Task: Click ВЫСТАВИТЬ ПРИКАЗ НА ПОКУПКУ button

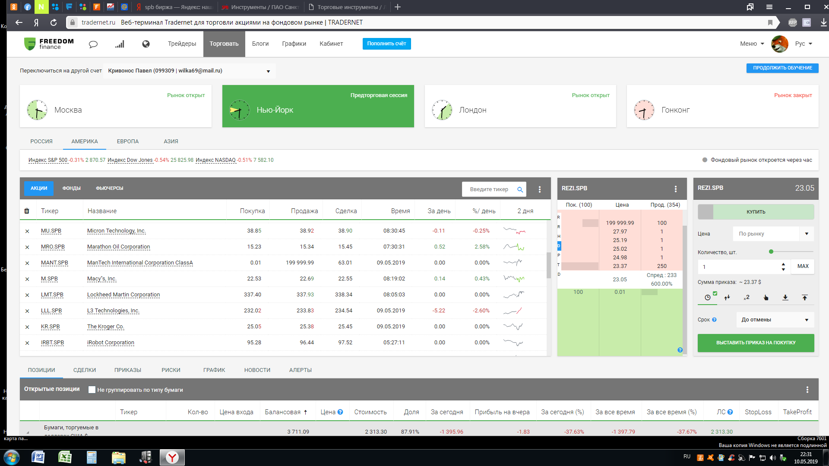Action: 756,343
